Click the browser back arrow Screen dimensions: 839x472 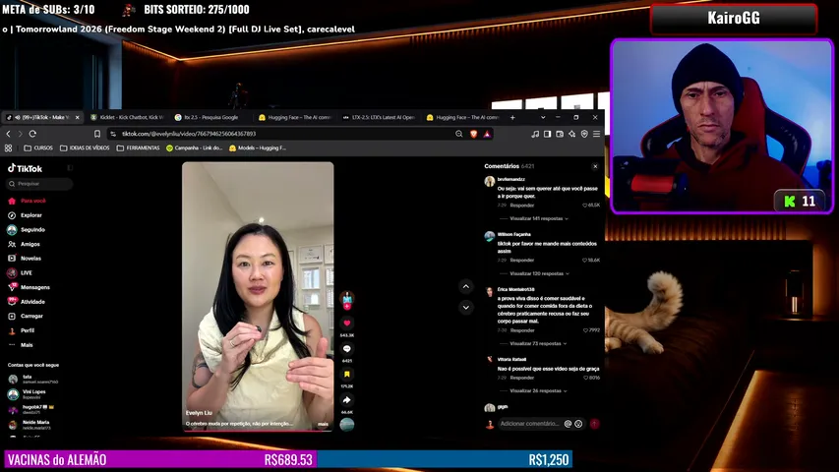pos(8,134)
